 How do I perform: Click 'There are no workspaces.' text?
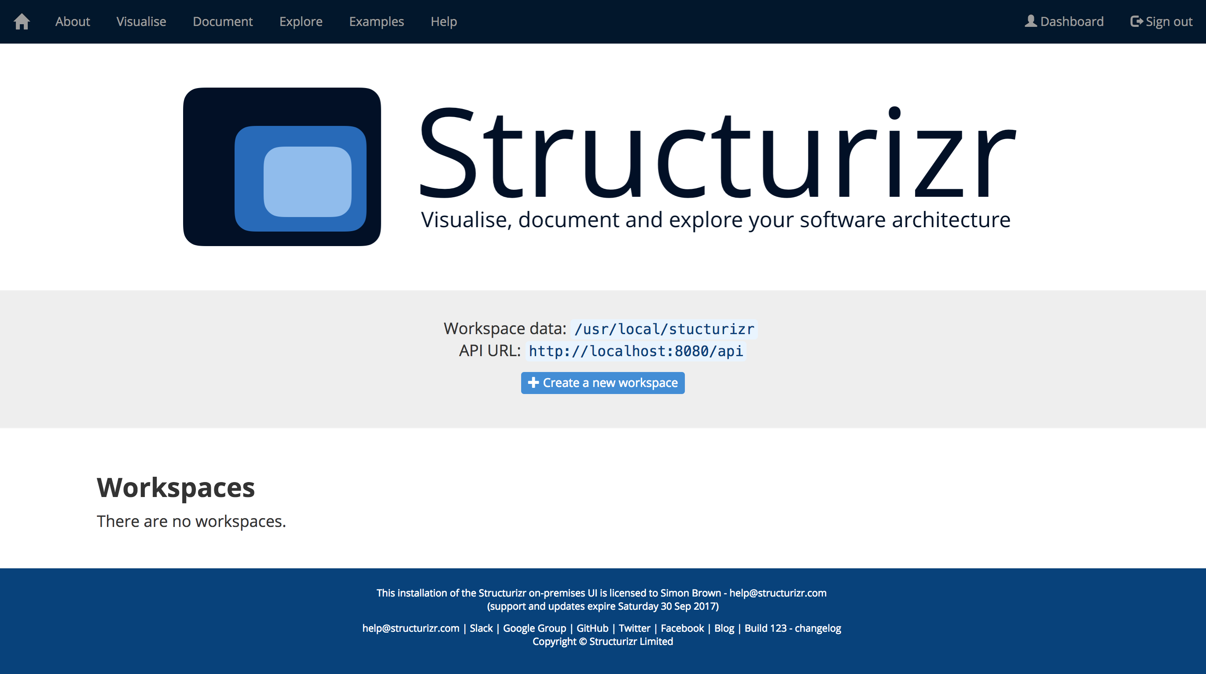191,521
